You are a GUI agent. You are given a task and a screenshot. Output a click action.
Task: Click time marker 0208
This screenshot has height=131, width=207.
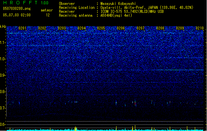click(x=160, y=28)
